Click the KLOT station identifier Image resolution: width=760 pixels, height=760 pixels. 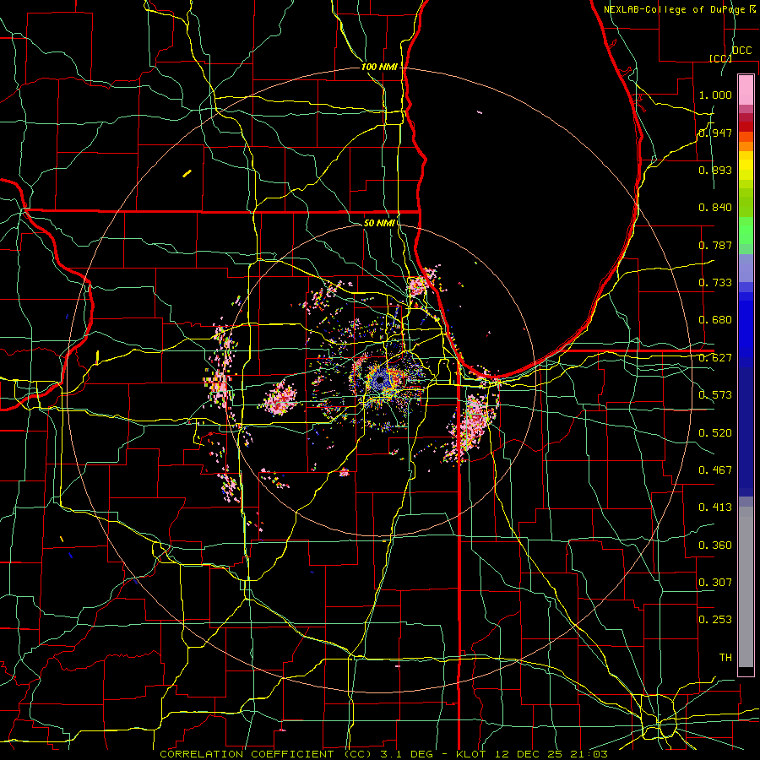(472, 754)
